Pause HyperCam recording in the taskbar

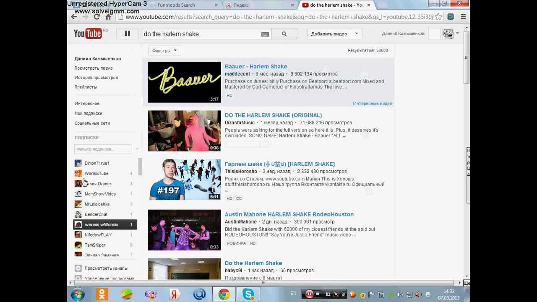point(309,294)
